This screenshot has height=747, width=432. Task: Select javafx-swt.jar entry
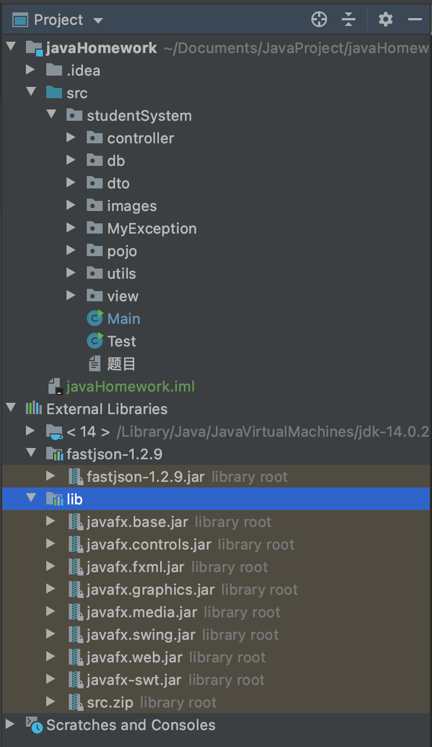[x=134, y=680]
